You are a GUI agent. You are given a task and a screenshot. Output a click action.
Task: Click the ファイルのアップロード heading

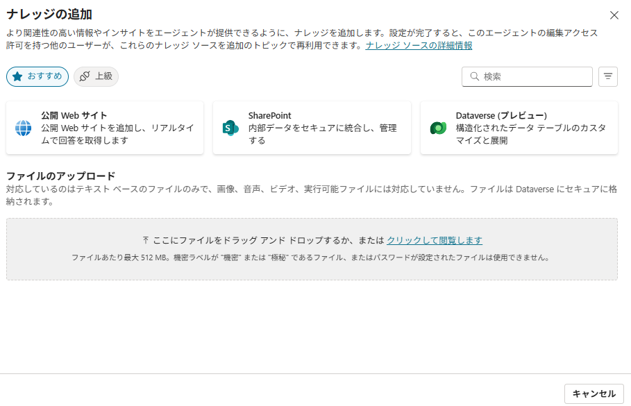pyautogui.click(x=61, y=176)
